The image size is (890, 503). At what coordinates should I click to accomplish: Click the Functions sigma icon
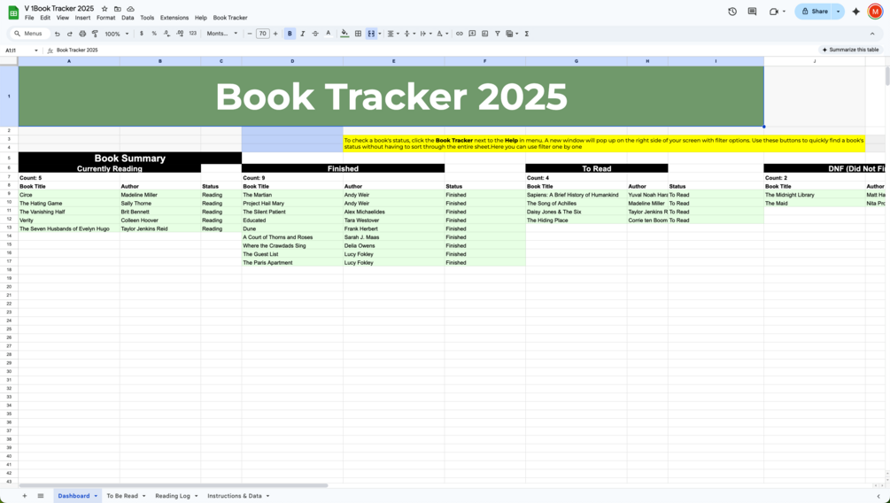pyautogui.click(x=527, y=34)
